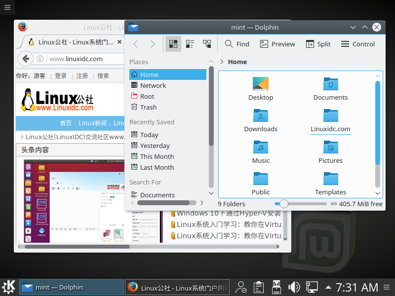Show files saved Last Month
The image size is (395, 296).
coord(168,167)
